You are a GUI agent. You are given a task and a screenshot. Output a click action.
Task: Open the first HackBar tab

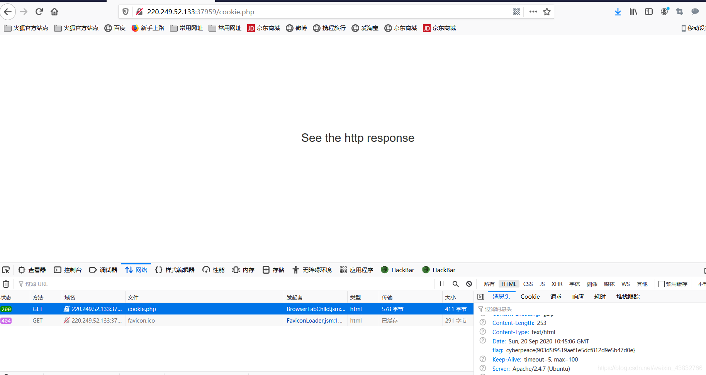tap(397, 270)
